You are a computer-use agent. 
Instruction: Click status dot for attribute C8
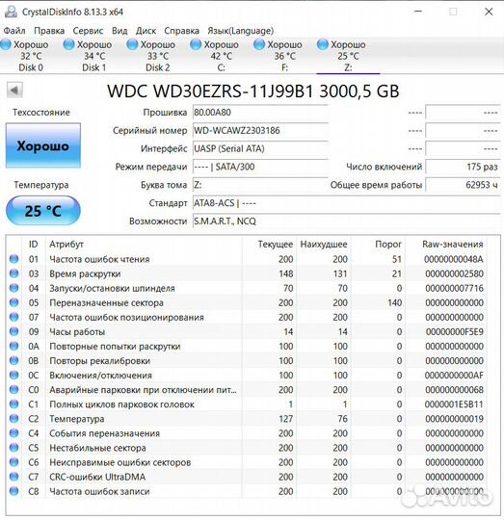(13, 491)
